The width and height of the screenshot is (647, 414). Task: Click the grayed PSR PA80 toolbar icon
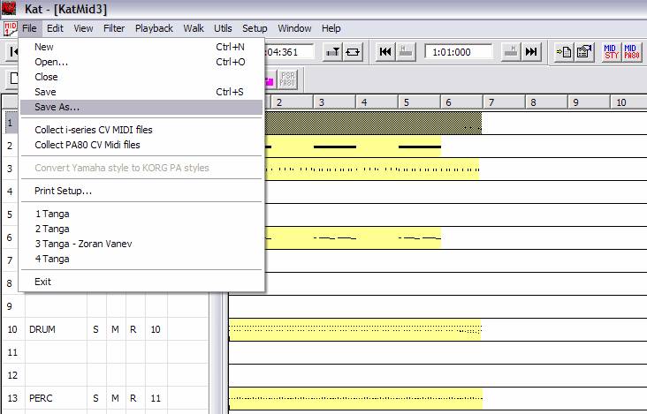coord(287,79)
